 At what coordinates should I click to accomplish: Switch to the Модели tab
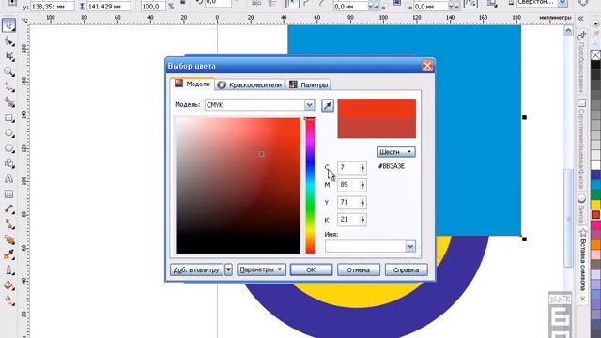[193, 84]
